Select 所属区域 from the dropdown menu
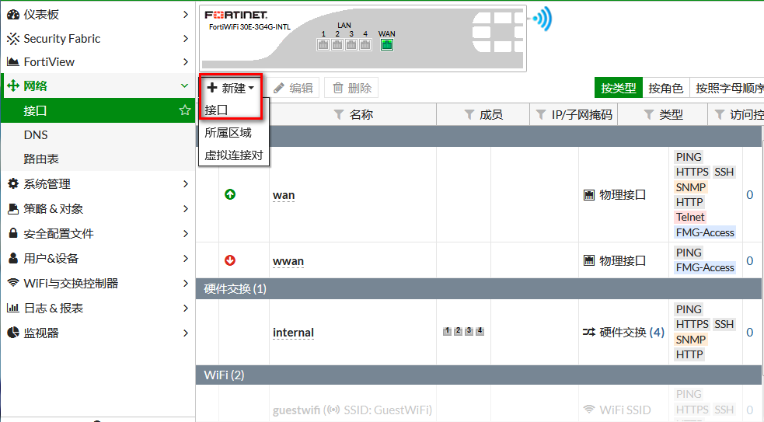 [228, 133]
